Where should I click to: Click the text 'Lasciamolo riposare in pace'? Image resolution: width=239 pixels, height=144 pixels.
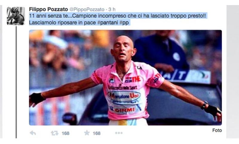(62, 23)
